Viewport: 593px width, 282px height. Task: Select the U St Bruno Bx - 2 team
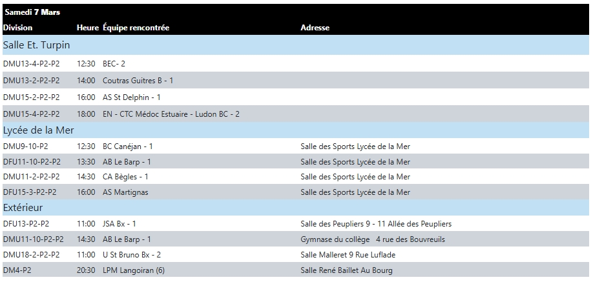[132, 255]
